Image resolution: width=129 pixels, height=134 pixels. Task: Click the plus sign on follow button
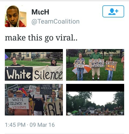117,11
